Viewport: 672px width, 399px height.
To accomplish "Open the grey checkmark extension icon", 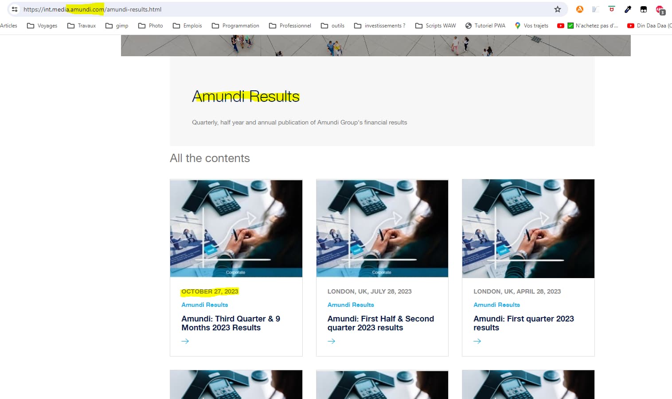I will pos(595,9).
